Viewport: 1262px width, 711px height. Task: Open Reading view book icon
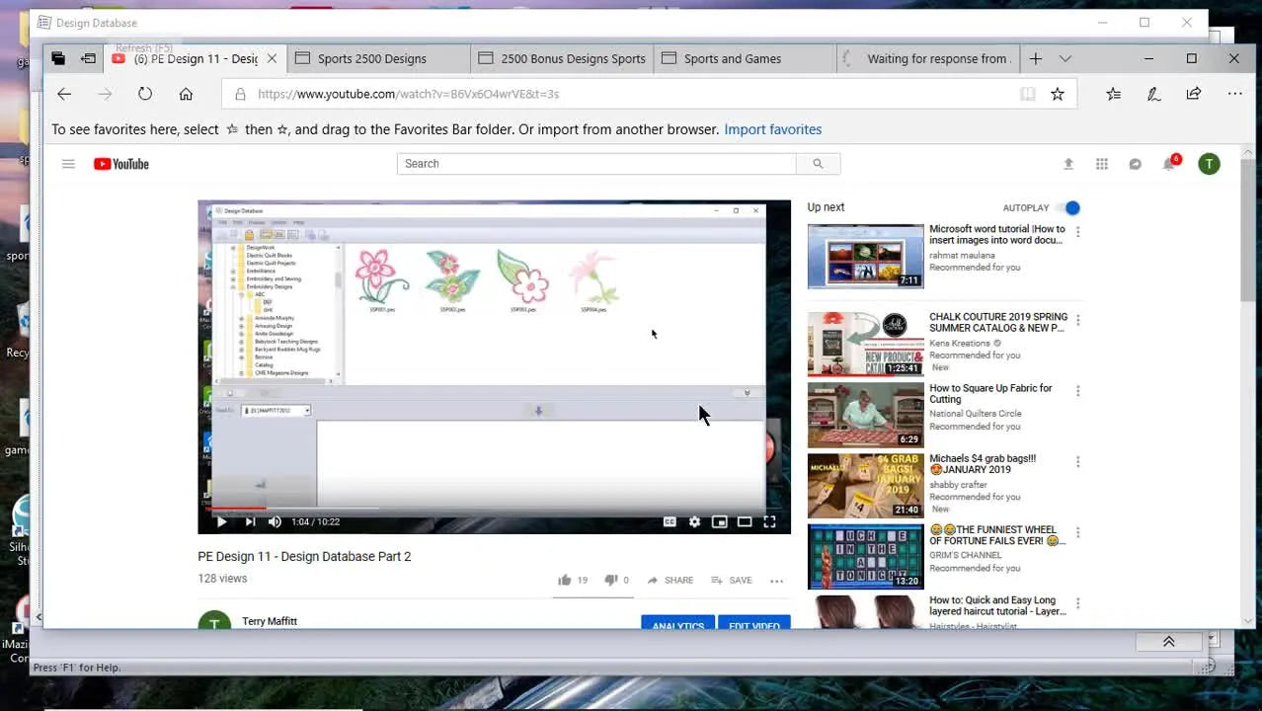1028,94
